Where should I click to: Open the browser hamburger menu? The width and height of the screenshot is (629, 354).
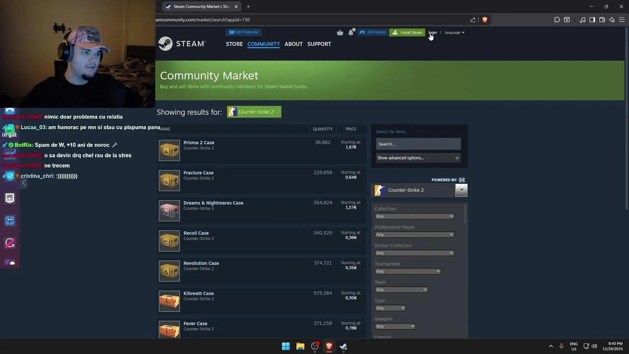(x=622, y=20)
